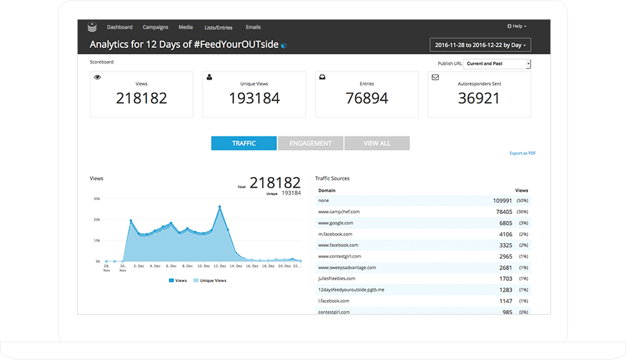This screenshot has width=626, height=360.
Task: Switch to the ENGAGEMENT tab
Action: click(x=311, y=143)
